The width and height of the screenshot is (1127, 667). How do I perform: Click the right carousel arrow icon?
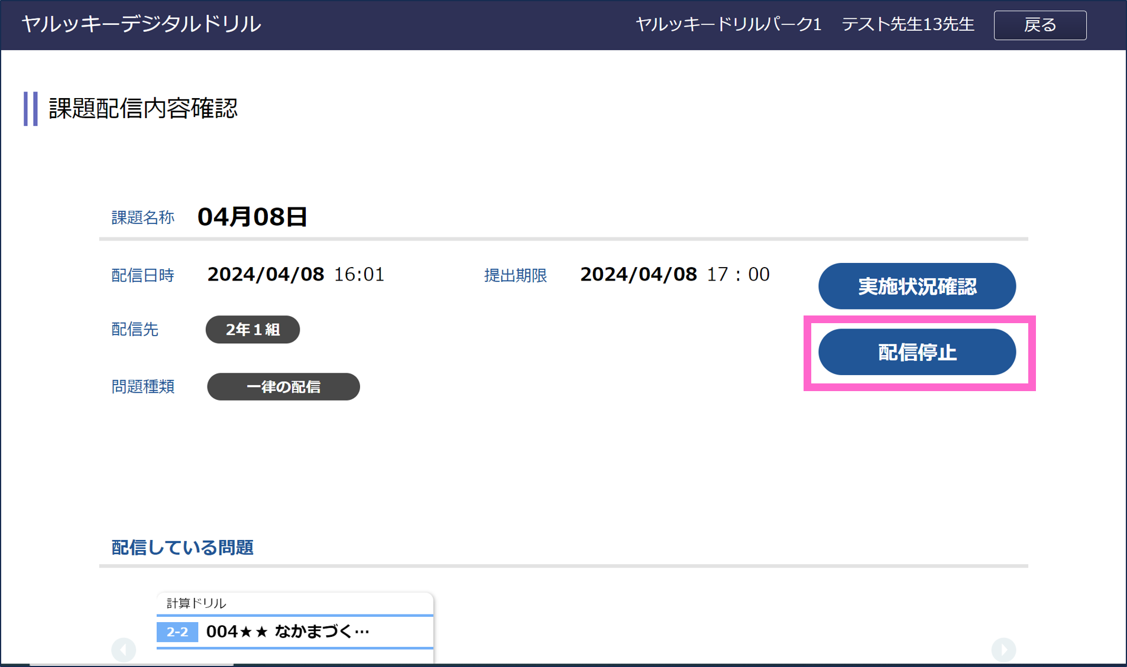tap(1003, 649)
